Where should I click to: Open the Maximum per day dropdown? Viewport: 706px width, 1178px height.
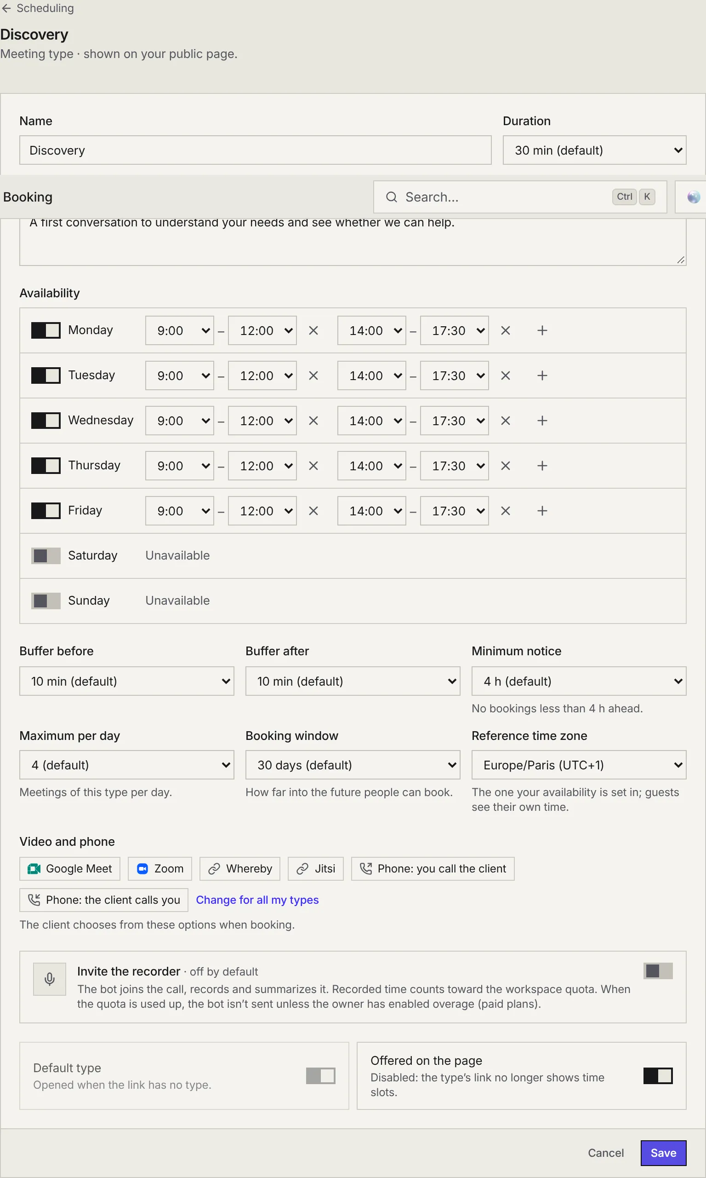(x=126, y=765)
